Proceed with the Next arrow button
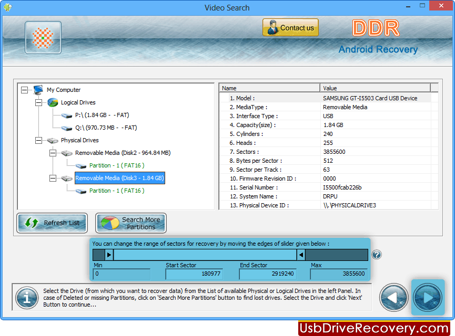The image size is (455, 336). tap(428, 298)
